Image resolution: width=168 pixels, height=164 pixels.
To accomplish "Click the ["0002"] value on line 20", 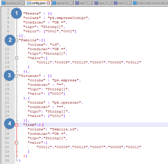I will (x=57, y=94).
